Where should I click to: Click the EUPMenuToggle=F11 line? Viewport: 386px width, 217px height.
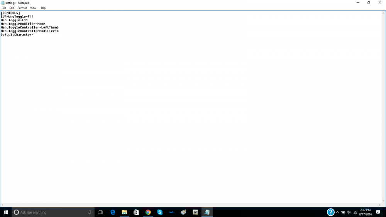click(17, 17)
